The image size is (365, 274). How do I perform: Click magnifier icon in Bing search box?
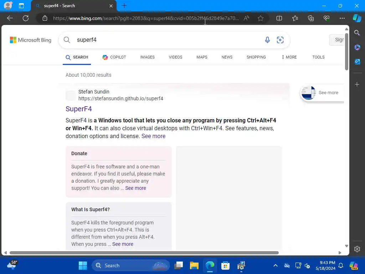(x=67, y=40)
